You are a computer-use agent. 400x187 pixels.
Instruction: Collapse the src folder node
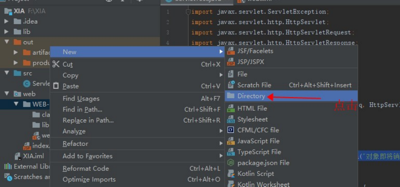coord(7,73)
